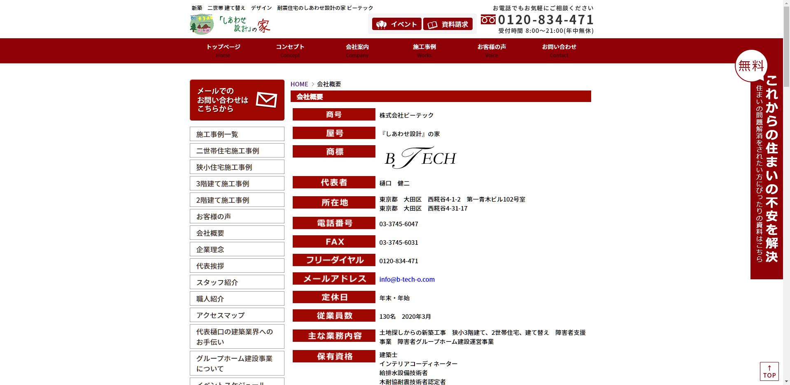The width and height of the screenshot is (790, 385).
Task: Open アクセスマップ sidebar link
Action: [x=237, y=315]
